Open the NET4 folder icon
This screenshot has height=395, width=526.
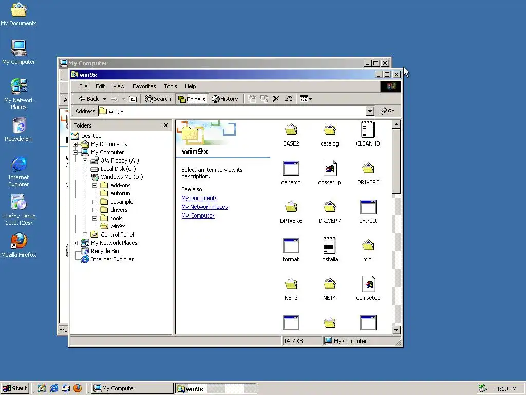(x=329, y=284)
